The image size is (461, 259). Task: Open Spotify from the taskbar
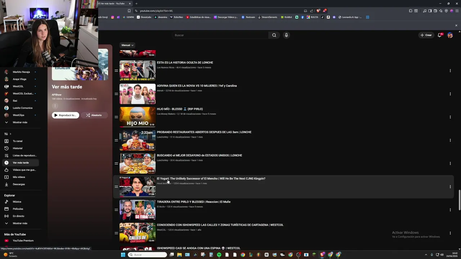219,255
